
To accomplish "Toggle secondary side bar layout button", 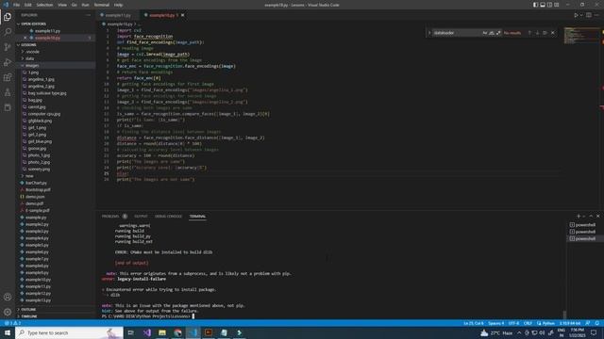I will 549,5.
